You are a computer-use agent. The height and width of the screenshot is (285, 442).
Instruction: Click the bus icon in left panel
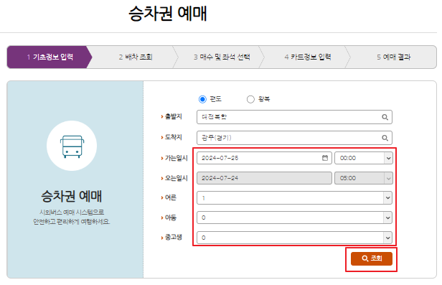point(72,146)
